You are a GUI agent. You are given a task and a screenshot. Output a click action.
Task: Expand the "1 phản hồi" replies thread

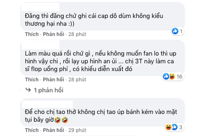49,90
